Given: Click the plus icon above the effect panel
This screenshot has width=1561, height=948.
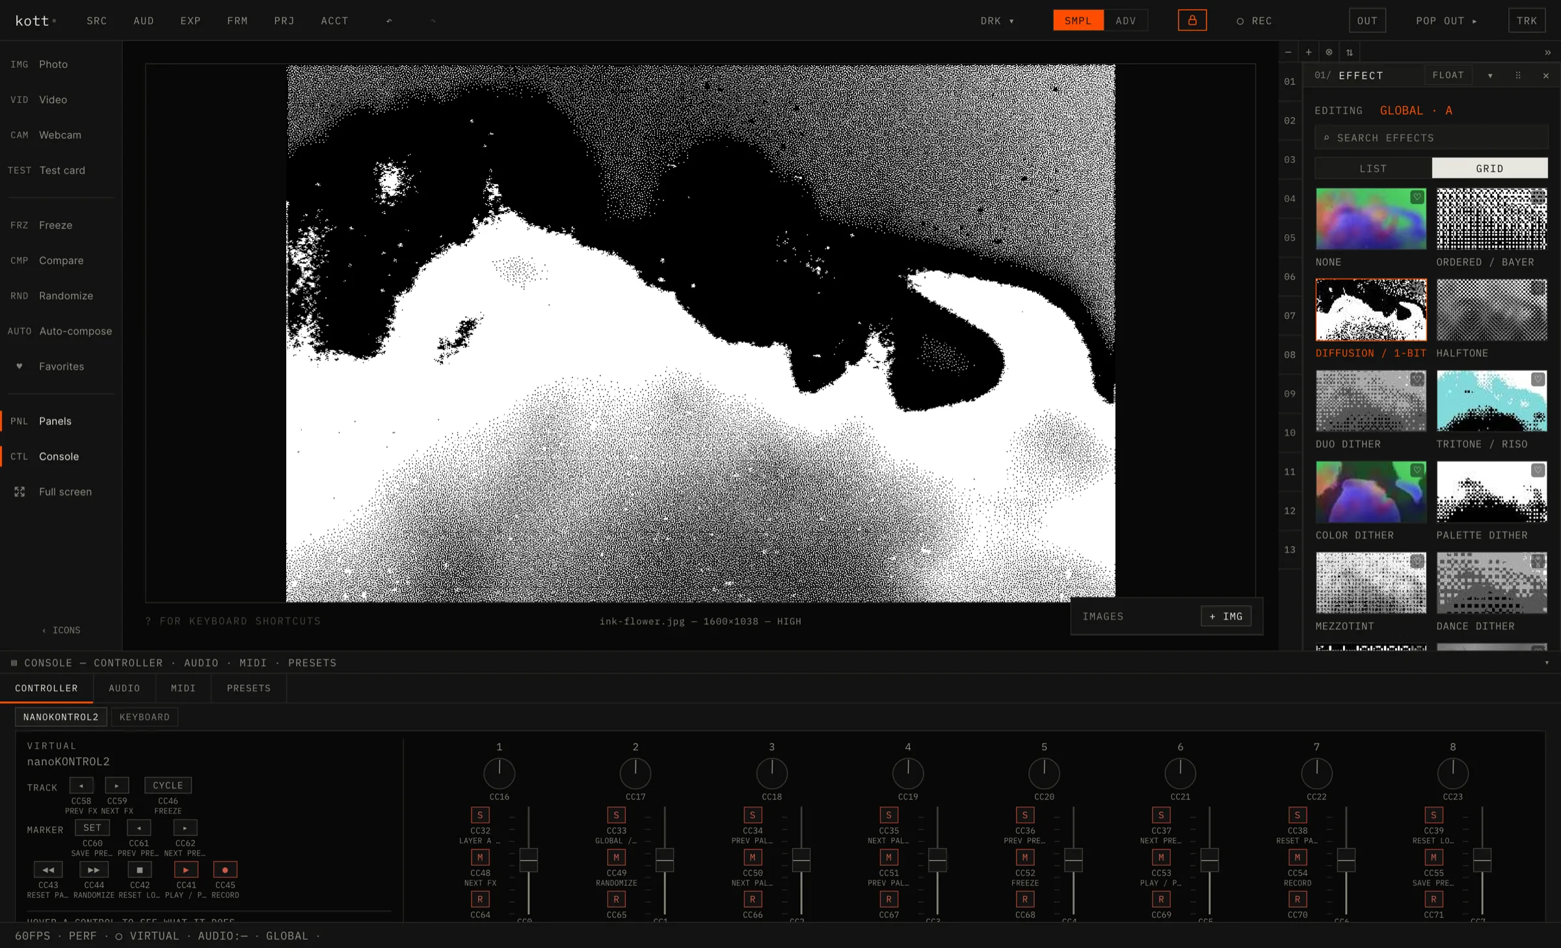Looking at the screenshot, I should [x=1309, y=52].
